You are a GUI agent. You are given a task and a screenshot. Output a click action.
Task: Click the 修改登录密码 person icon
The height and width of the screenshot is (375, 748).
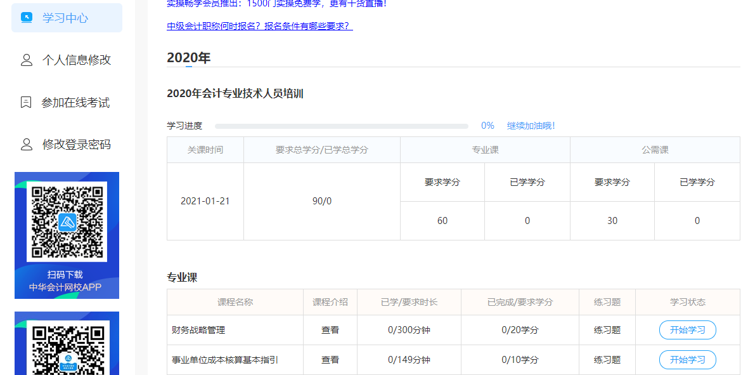coord(27,144)
